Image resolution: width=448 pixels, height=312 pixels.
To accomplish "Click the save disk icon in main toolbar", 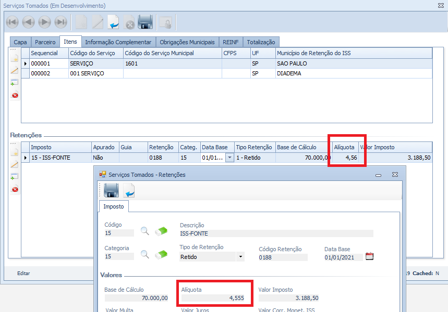I will coord(145,22).
